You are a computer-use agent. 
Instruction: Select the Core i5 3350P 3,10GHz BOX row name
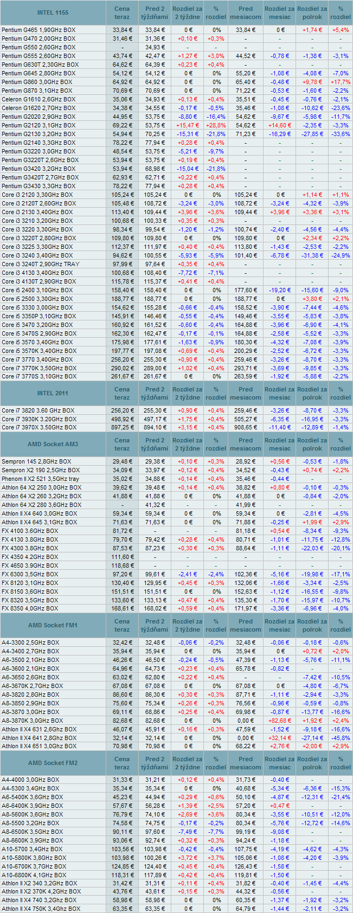coord(39,316)
